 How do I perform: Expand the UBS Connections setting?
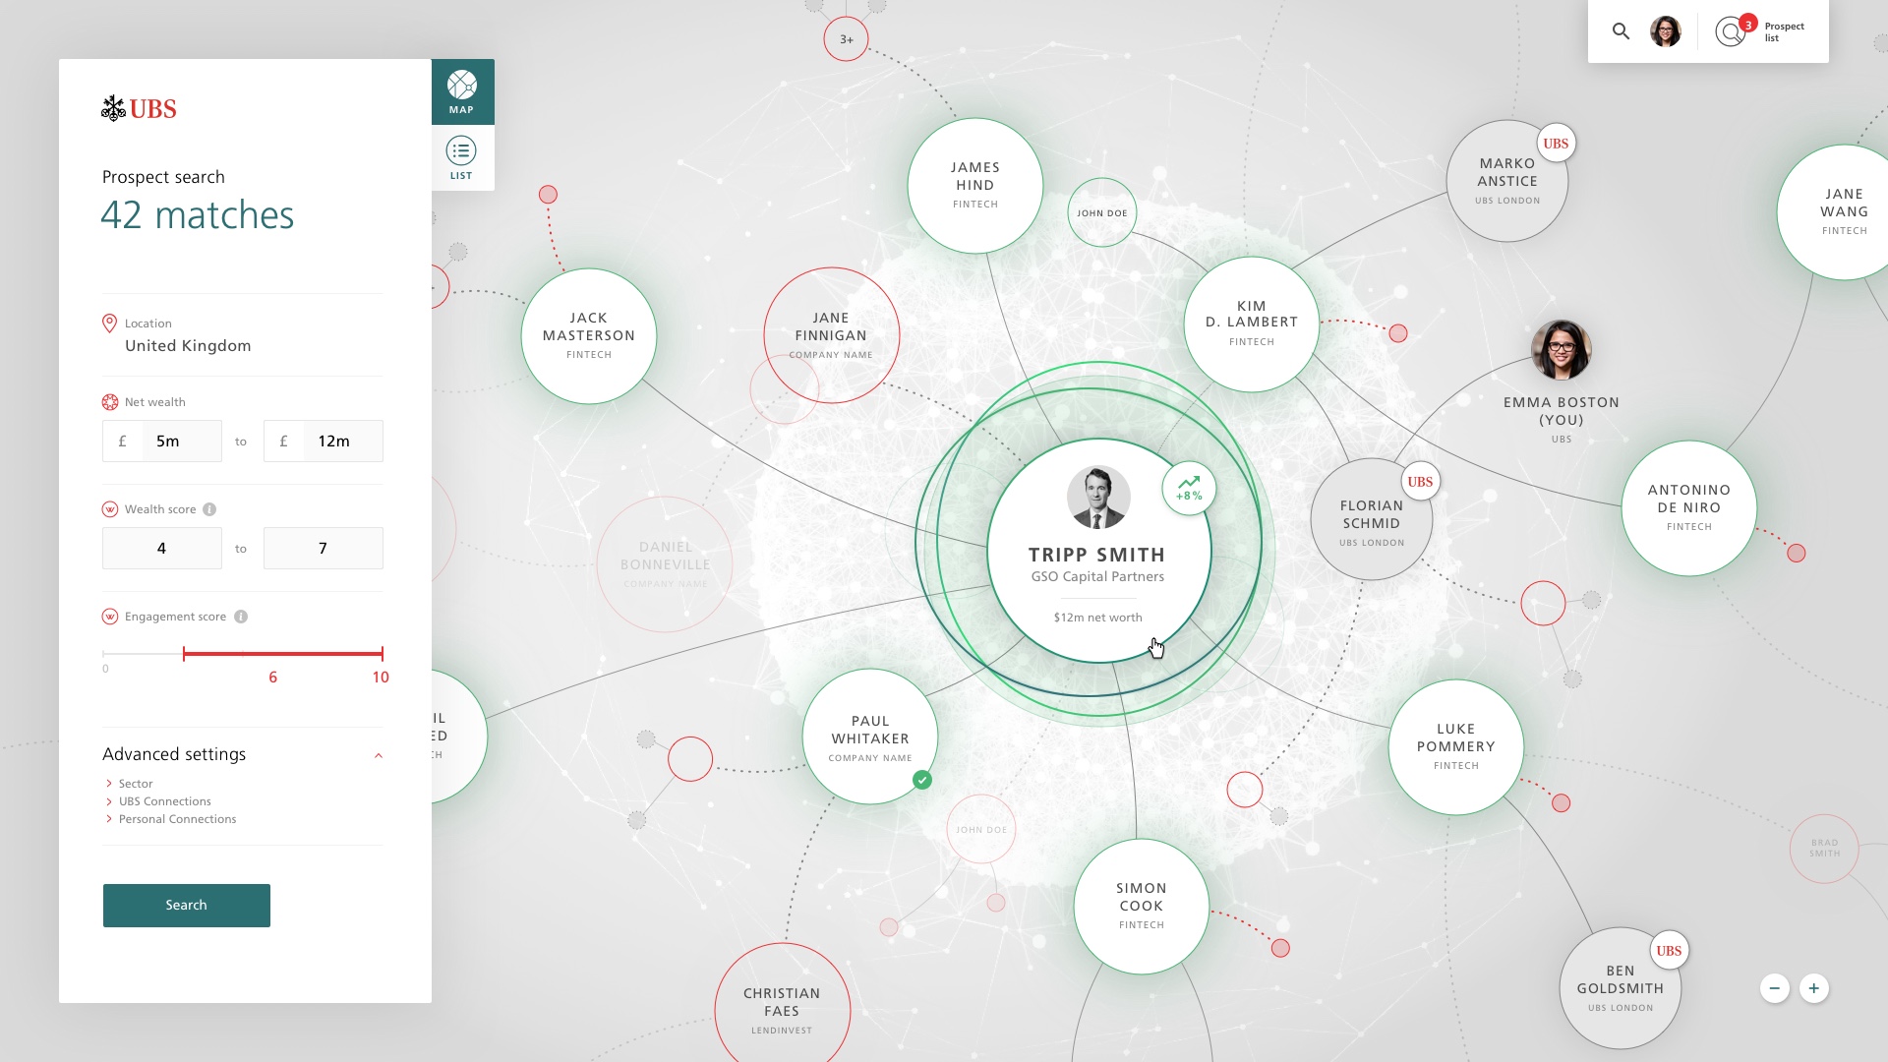pos(164,801)
